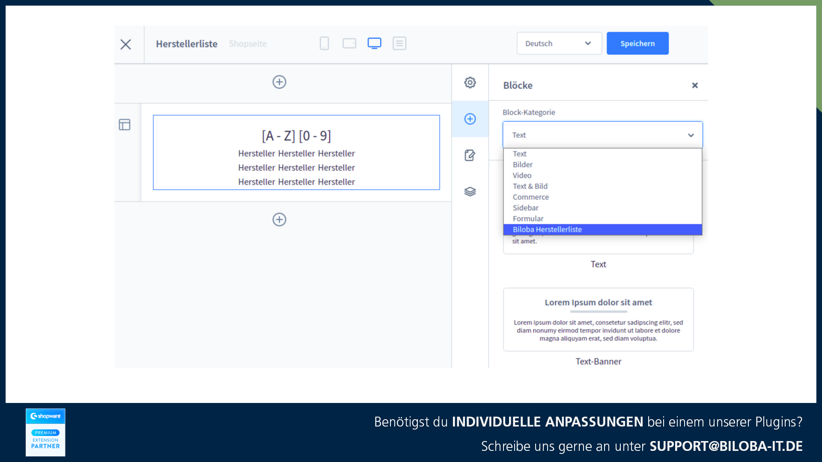
Task: Click the edit pencil icon
Action: click(x=470, y=155)
